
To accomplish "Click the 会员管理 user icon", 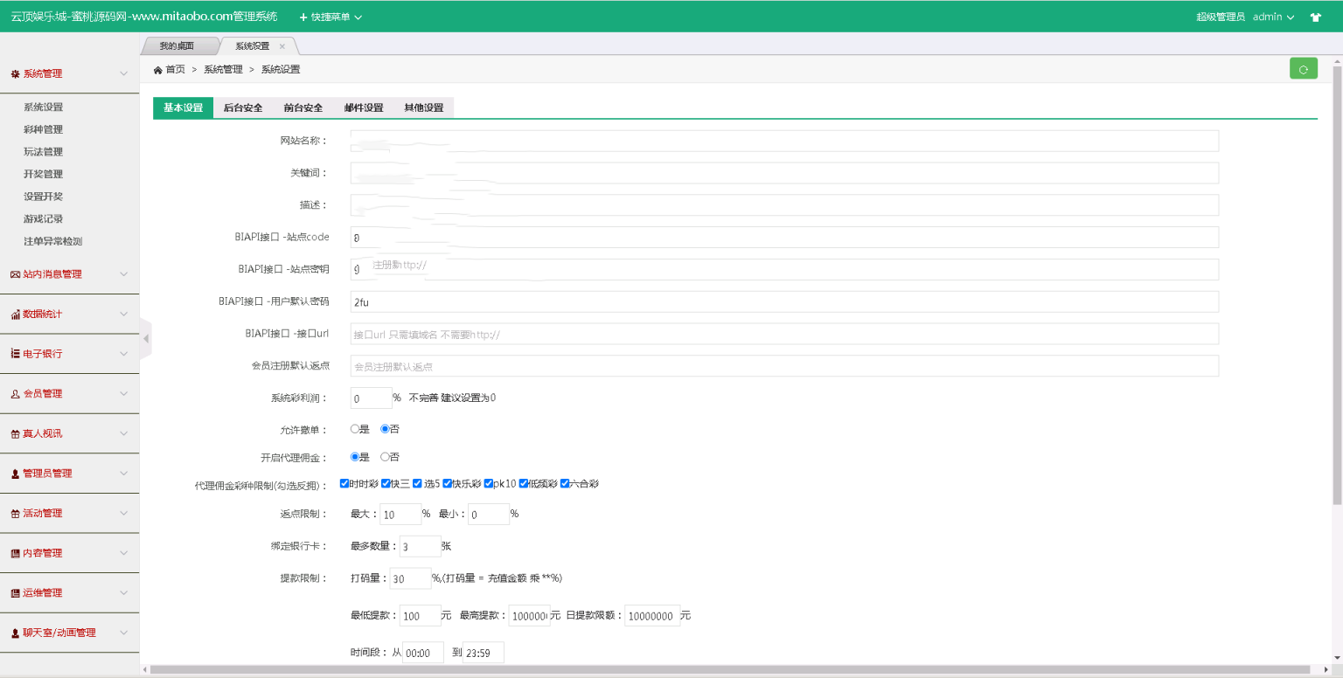I will tap(15, 394).
